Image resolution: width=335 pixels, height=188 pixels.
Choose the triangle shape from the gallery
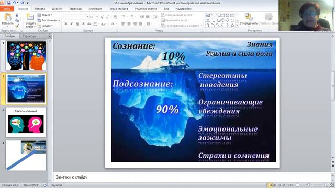pyautogui.click(x=208, y=20)
